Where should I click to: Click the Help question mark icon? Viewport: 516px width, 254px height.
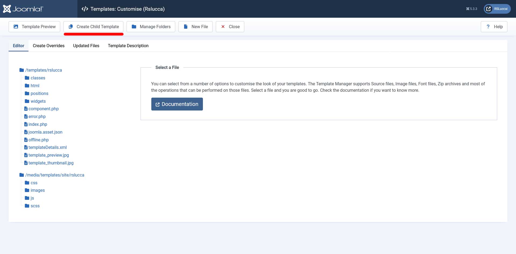click(488, 27)
